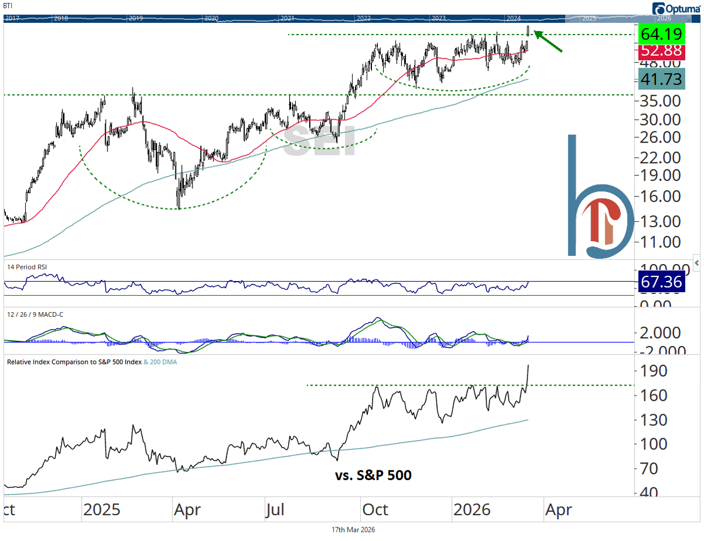Jump to 2024 in the timeline navigator
The width and height of the screenshot is (704, 541).
(513, 18)
